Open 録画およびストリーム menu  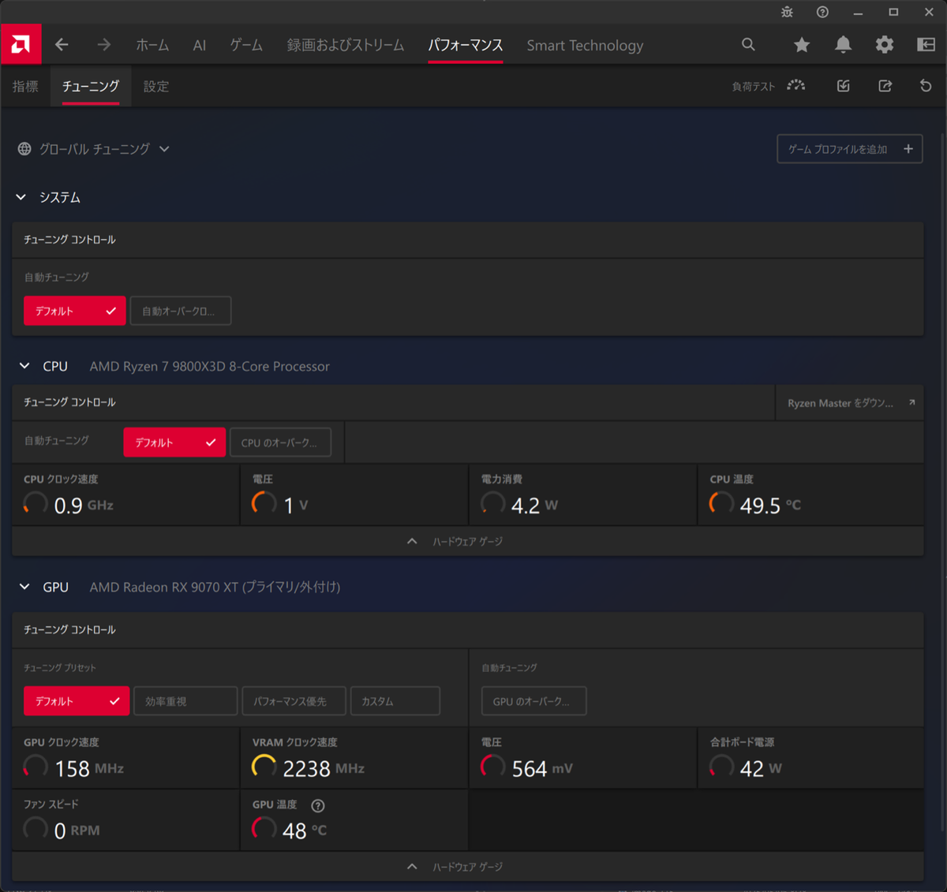(345, 45)
